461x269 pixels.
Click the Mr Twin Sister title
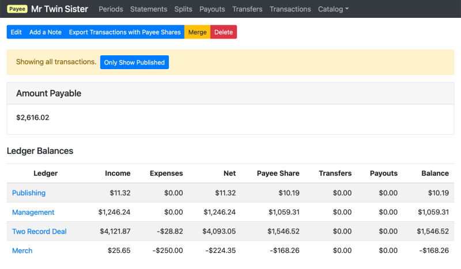point(59,9)
